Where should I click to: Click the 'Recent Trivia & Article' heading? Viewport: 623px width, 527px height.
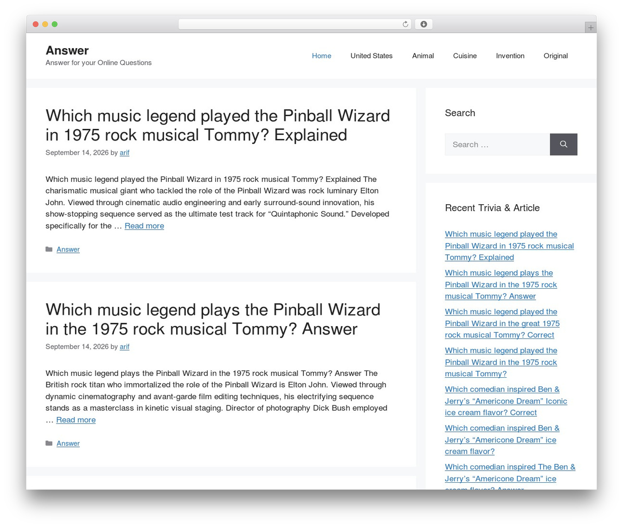pos(492,208)
